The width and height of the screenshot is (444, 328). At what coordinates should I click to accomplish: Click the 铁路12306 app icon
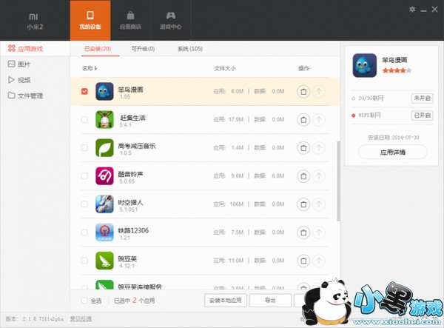pyautogui.click(x=104, y=232)
